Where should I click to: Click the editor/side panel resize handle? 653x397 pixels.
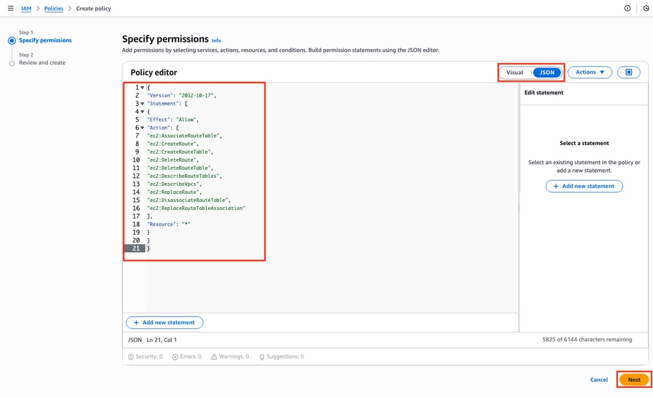click(x=519, y=207)
